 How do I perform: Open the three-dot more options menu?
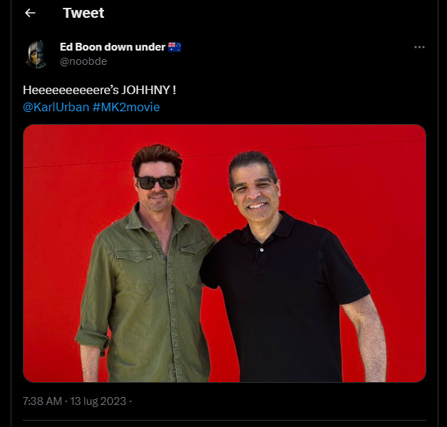pos(419,47)
